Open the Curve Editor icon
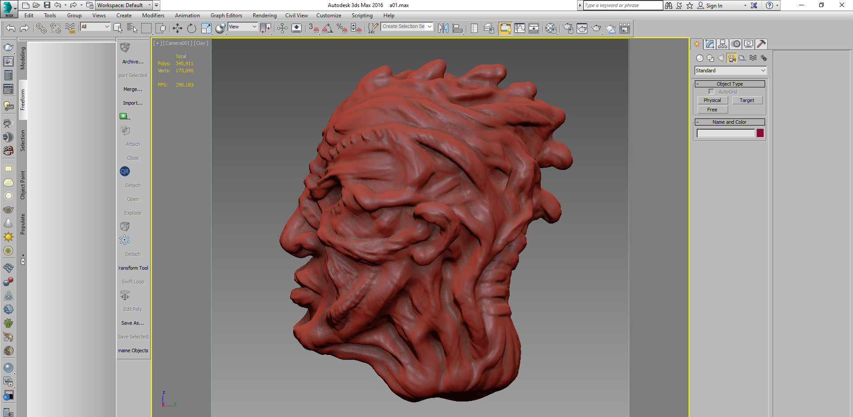This screenshot has width=853, height=417. point(520,28)
